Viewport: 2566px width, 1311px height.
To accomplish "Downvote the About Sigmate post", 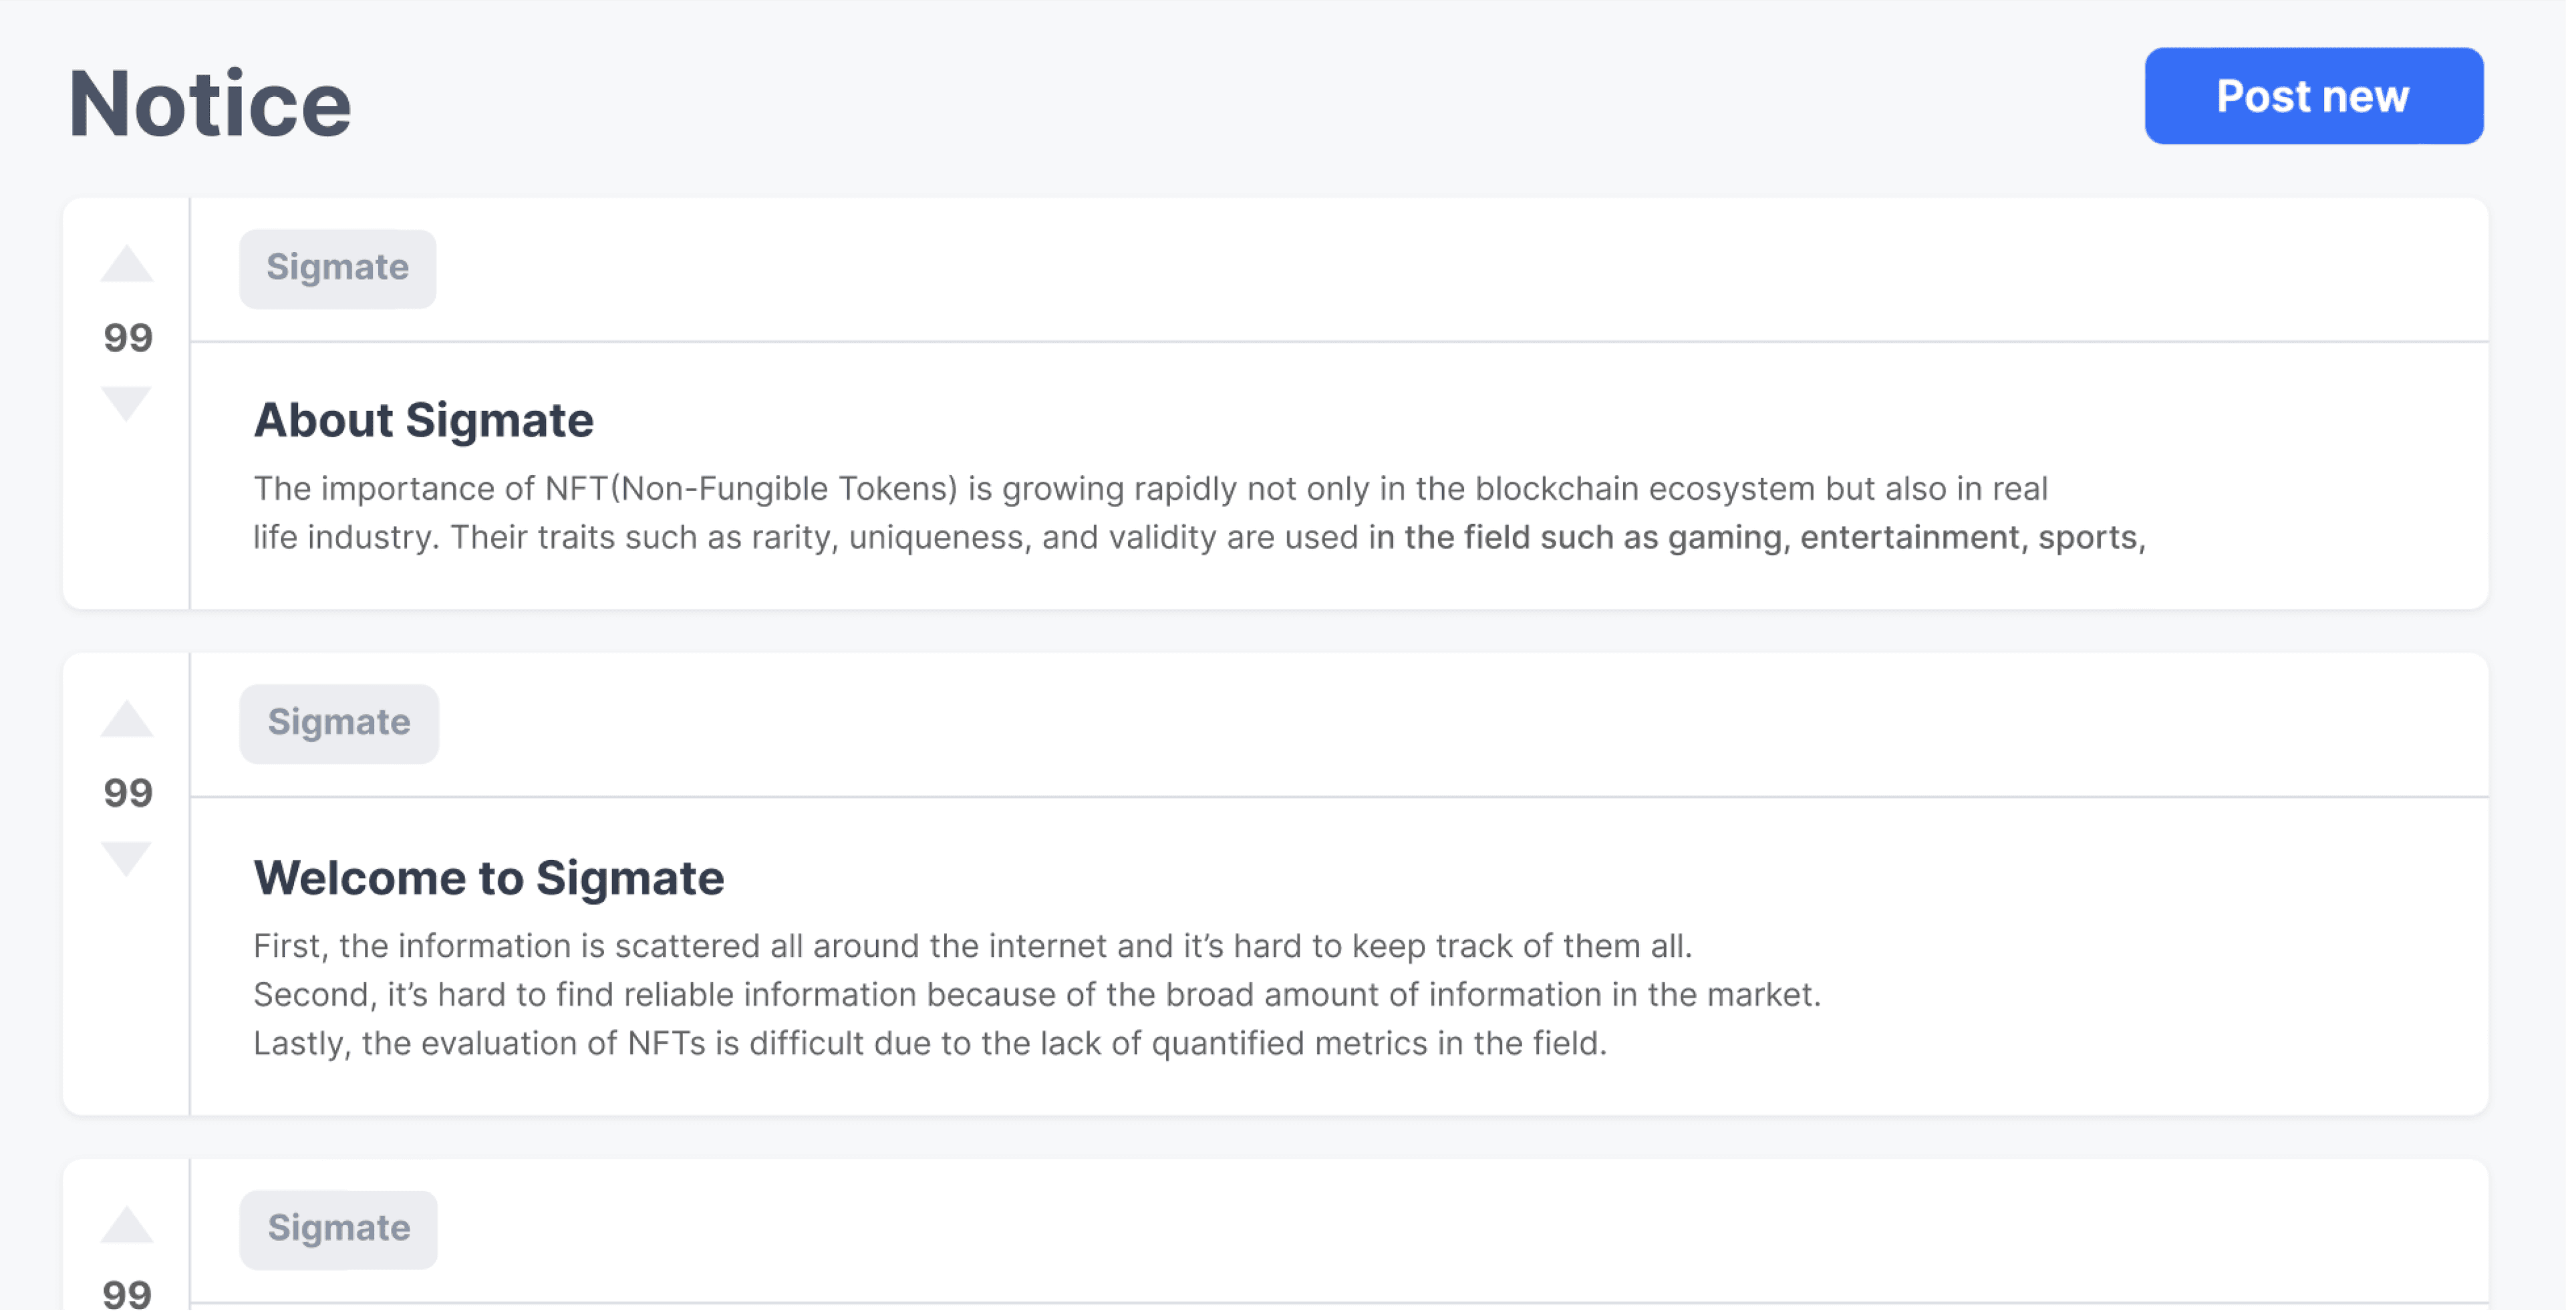I will click(x=128, y=404).
